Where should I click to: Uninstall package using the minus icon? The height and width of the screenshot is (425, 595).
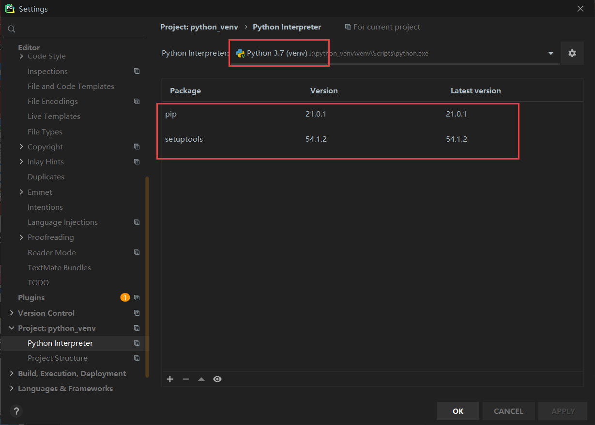(185, 379)
